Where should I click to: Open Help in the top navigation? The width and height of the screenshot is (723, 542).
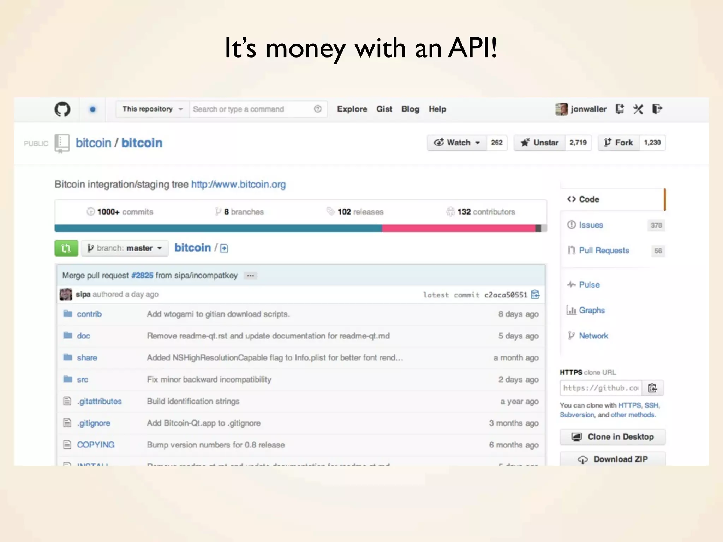coord(437,109)
